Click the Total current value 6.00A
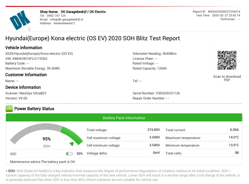Image resolution: width=249 pixels, height=184 pixels. click(234, 130)
